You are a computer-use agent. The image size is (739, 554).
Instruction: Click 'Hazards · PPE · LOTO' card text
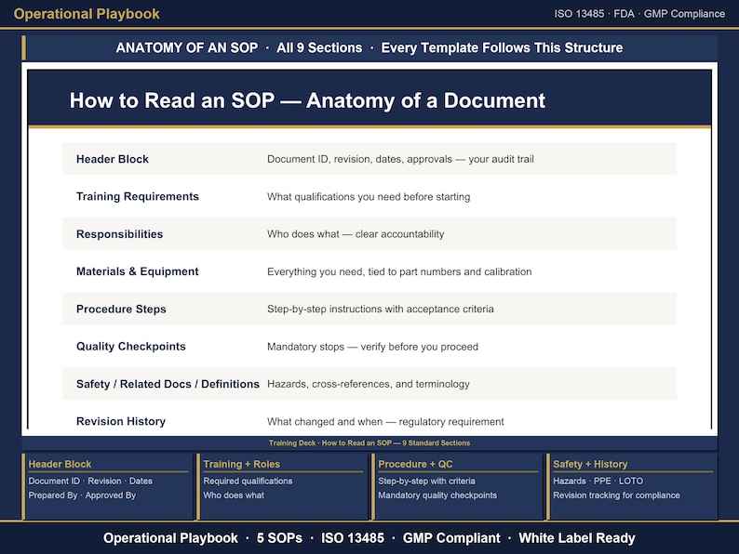pyautogui.click(x=598, y=481)
